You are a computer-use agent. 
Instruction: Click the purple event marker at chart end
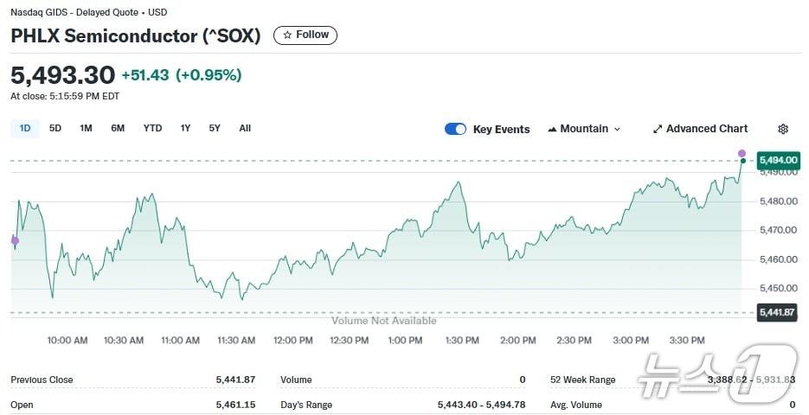[742, 153]
